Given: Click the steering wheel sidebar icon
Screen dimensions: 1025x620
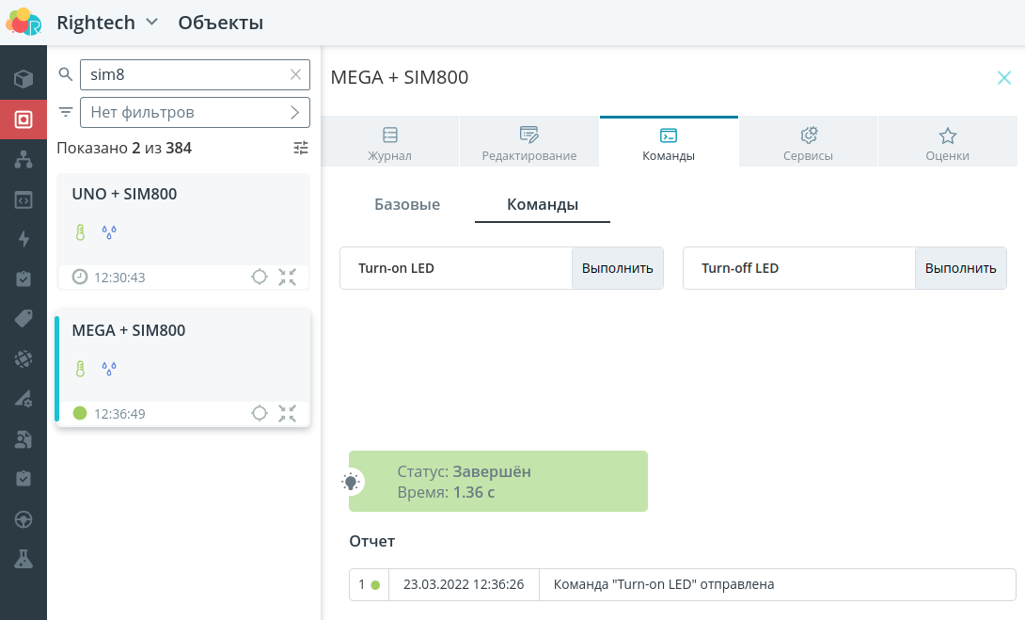Looking at the screenshot, I should (x=24, y=518).
